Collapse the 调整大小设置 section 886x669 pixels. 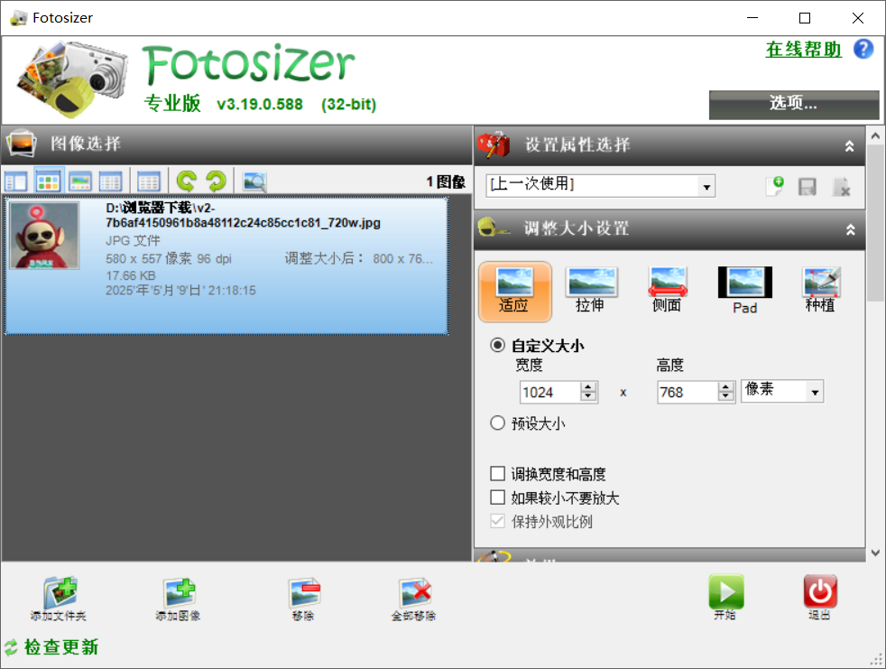(849, 229)
